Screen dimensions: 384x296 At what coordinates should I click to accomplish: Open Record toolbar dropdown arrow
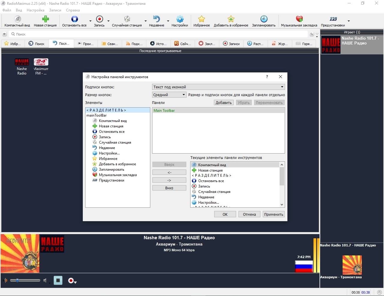tap(108, 21)
